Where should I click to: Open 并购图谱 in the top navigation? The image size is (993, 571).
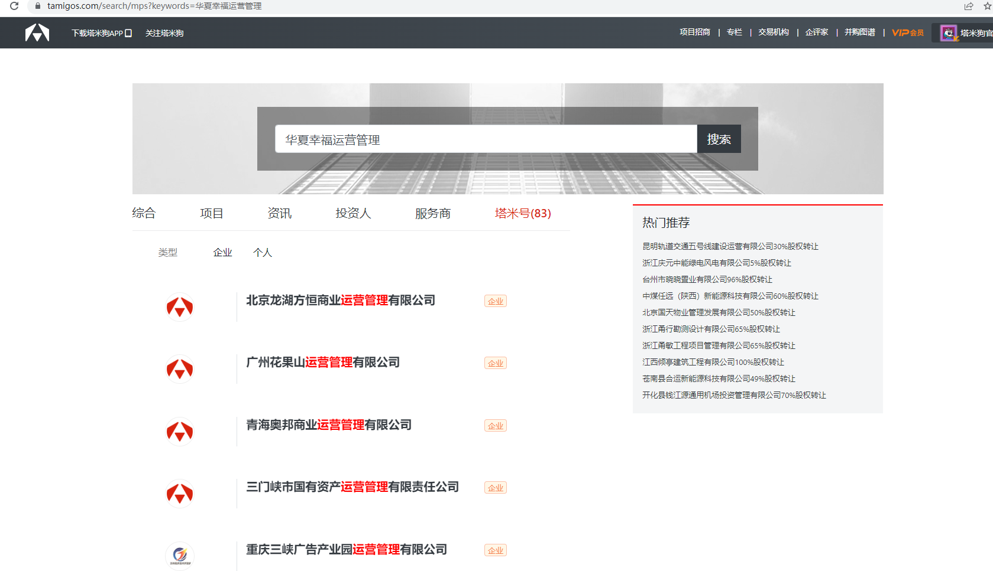coord(860,32)
